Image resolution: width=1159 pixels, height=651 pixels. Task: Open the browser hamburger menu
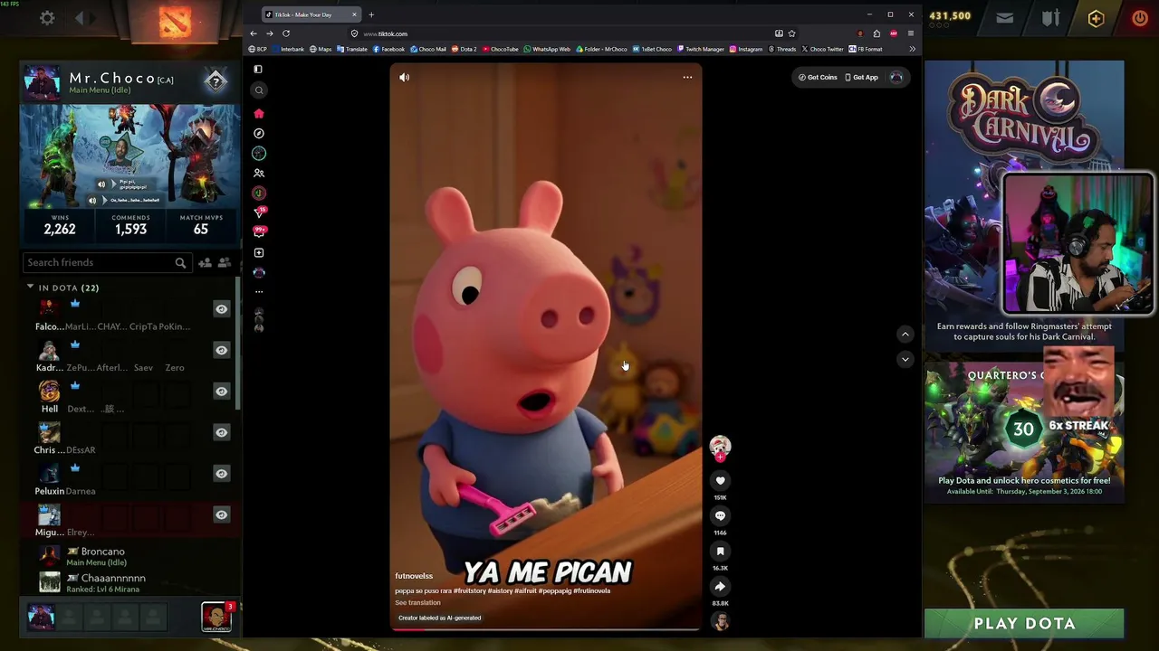[x=911, y=33]
